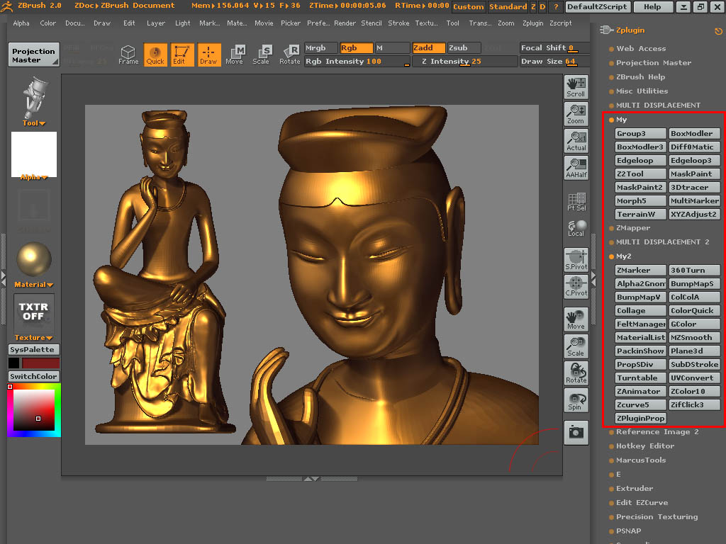Click the Projection Master button

33,55
